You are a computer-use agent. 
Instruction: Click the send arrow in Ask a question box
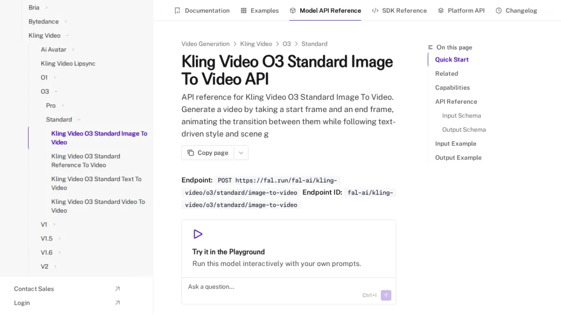386,295
